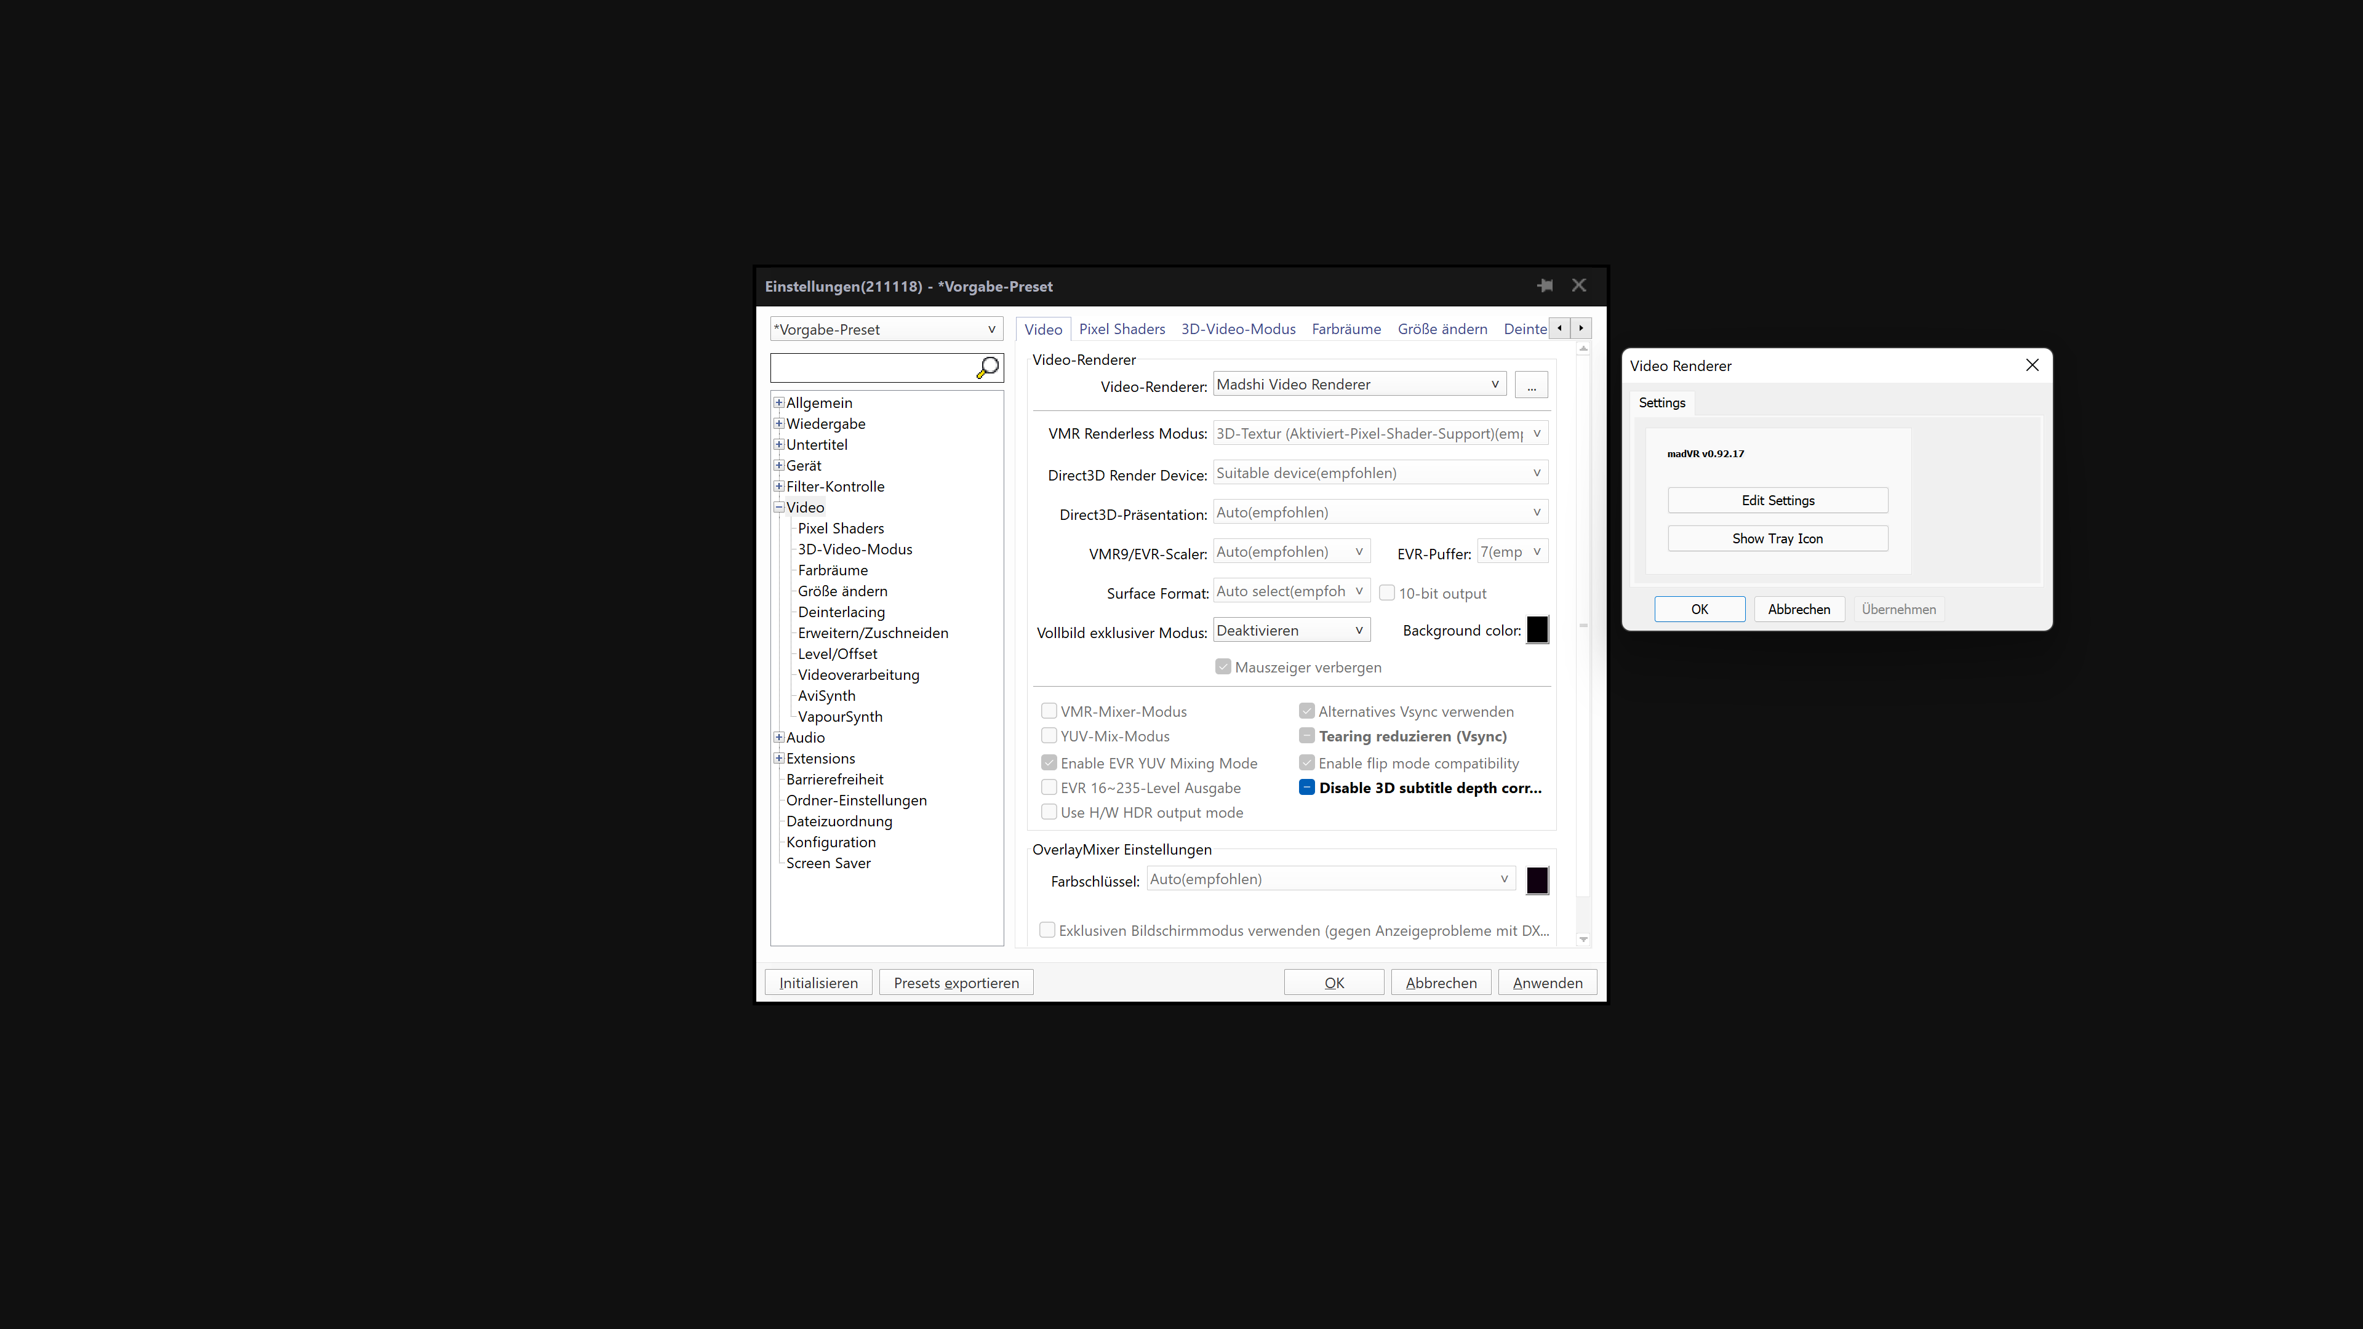Image resolution: width=2363 pixels, height=1329 pixels.
Task: Open the Video-Renderer dropdown
Action: (1359, 385)
